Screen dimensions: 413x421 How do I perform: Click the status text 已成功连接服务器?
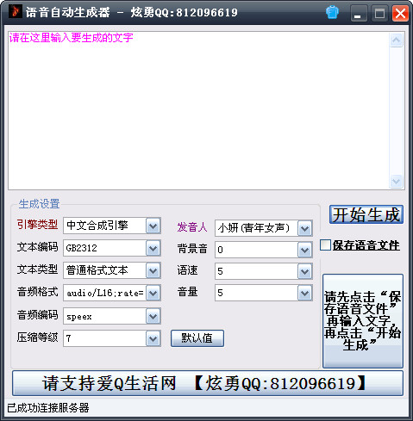click(48, 408)
